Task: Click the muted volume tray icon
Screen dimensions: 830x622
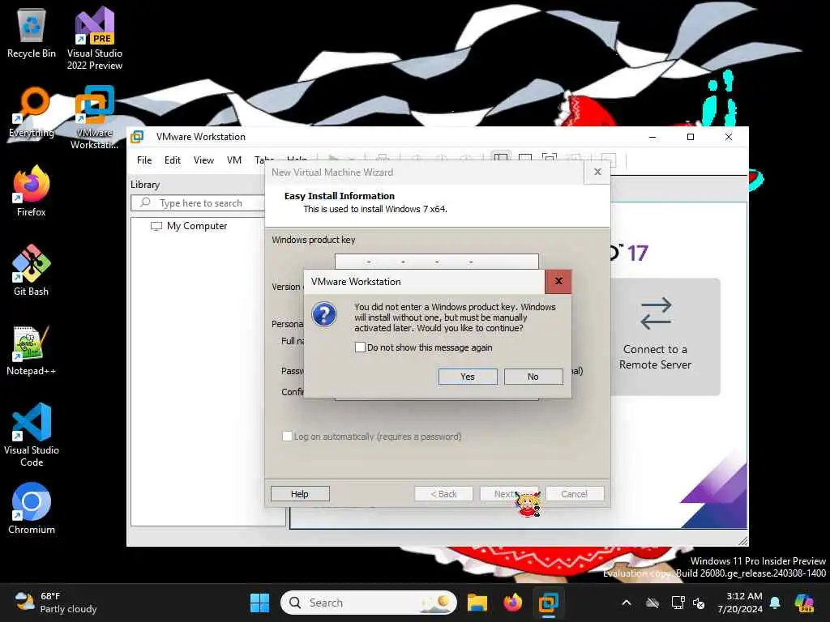Action: 699,603
